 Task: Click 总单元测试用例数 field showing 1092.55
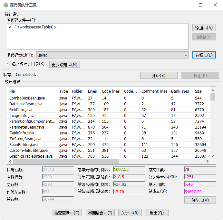coord(129,169)
